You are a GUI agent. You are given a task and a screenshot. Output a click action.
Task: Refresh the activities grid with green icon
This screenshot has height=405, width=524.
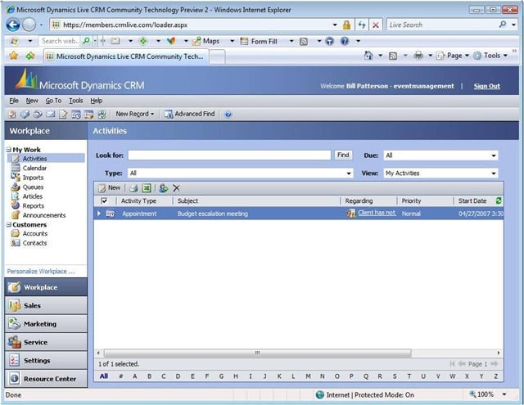click(499, 200)
